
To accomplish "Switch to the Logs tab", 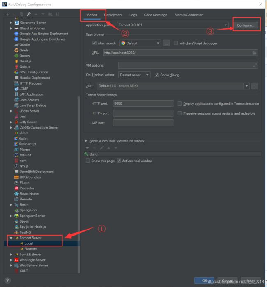I will coord(133,15).
